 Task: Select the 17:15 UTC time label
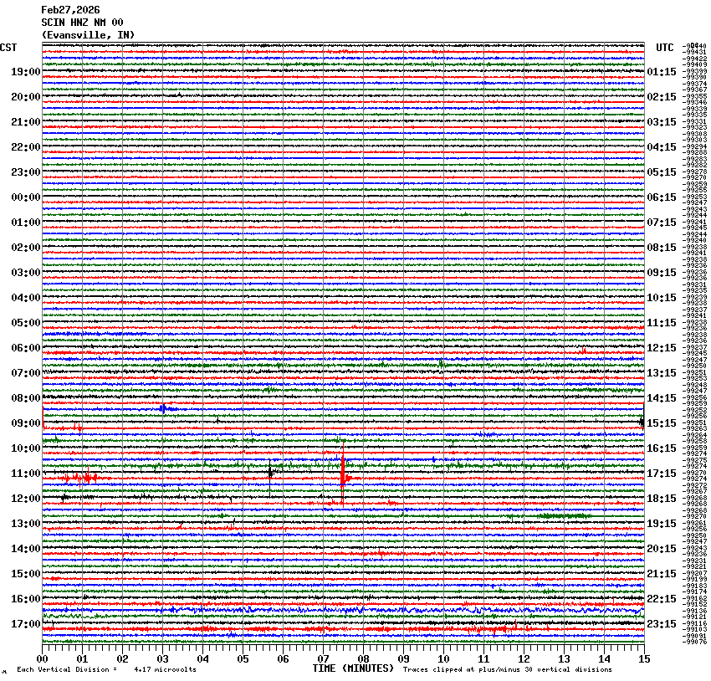point(662,474)
